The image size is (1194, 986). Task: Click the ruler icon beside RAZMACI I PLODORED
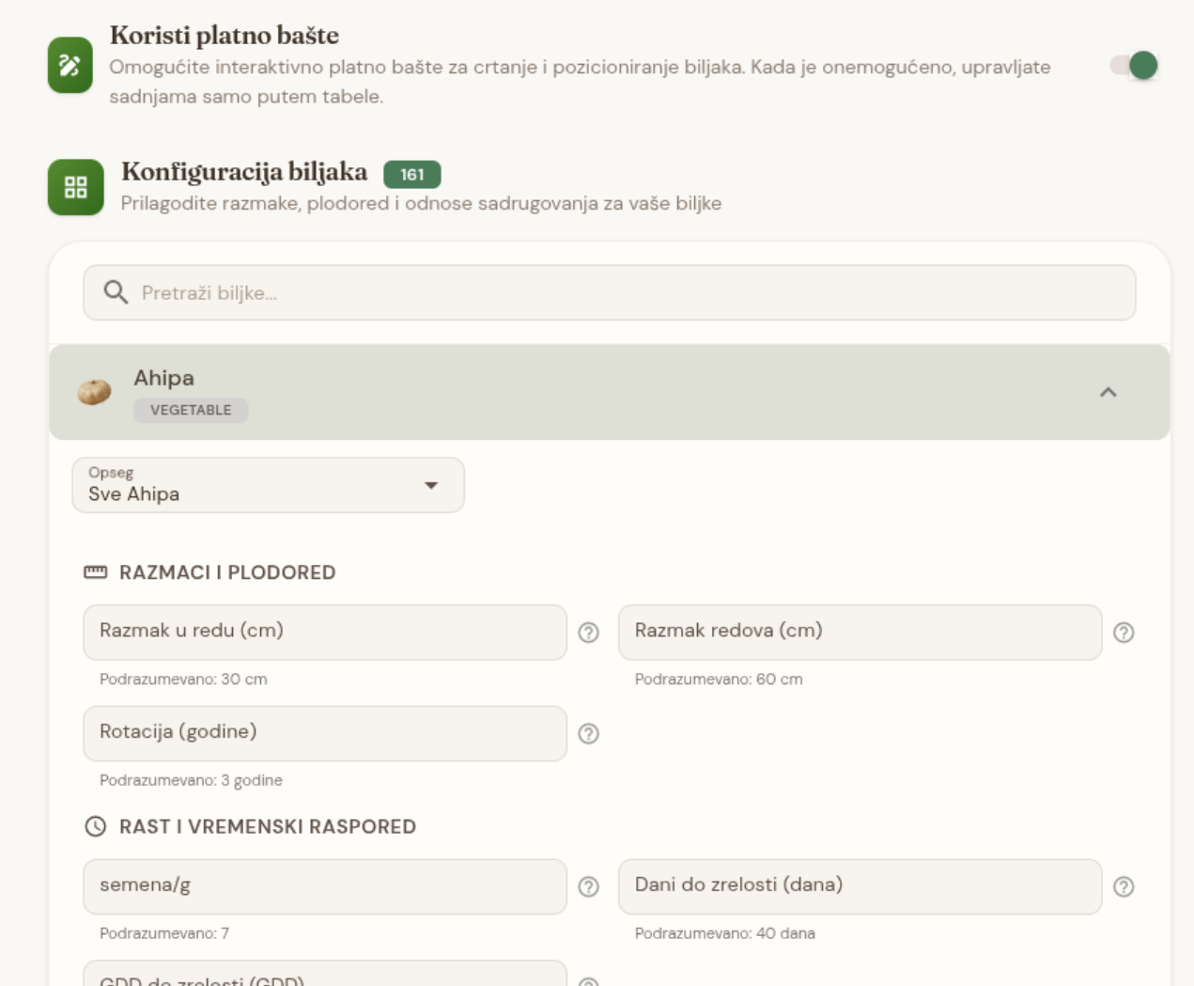(96, 572)
